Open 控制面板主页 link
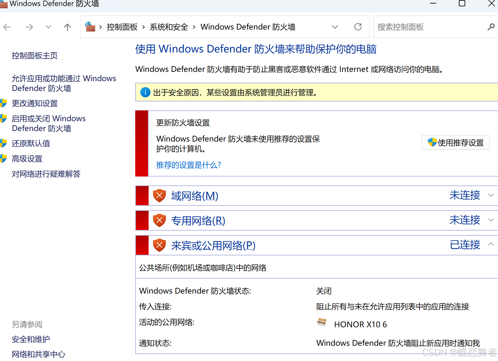This screenshot has height=361, width=498. tap(35, 56)
